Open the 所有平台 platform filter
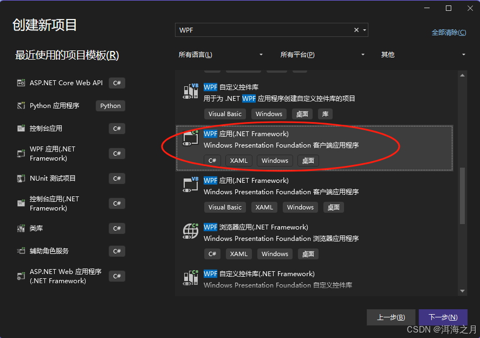This screenshot has height=338, width=480. [x=322, y=55]
